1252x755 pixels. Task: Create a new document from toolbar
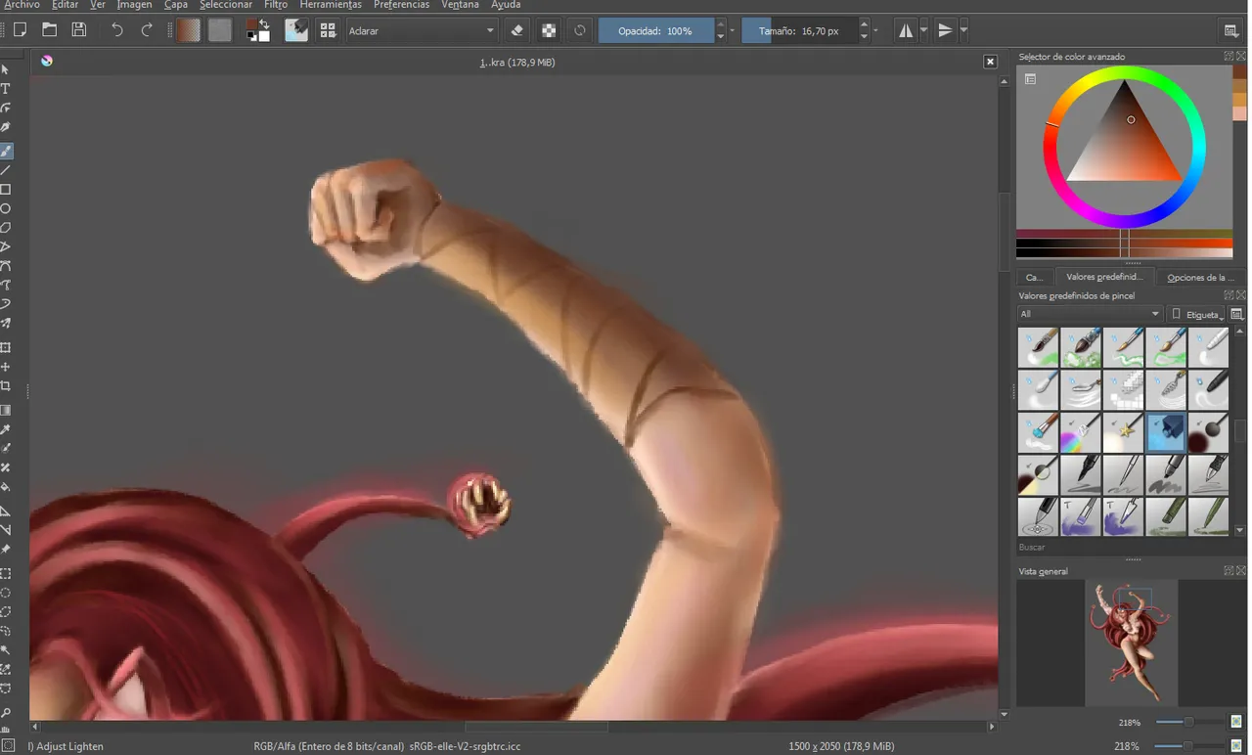(x=20, y=30)
